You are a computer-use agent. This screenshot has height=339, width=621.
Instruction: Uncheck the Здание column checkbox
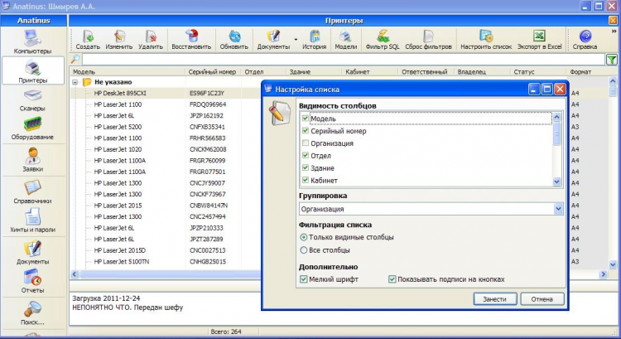(x=305, y=167)
